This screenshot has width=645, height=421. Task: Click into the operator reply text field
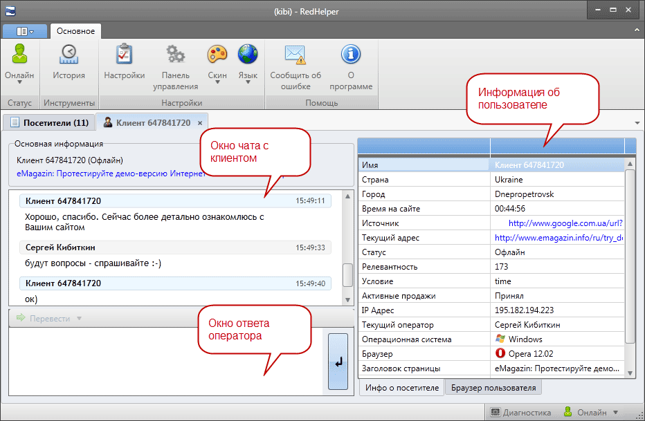click(x=165, y=361)
